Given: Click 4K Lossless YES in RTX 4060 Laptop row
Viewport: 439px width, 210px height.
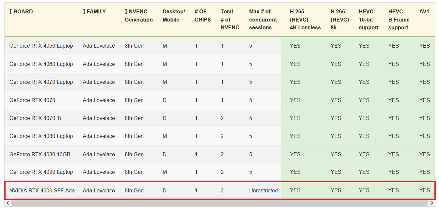Looking at the screenshot, I should 295,64.
